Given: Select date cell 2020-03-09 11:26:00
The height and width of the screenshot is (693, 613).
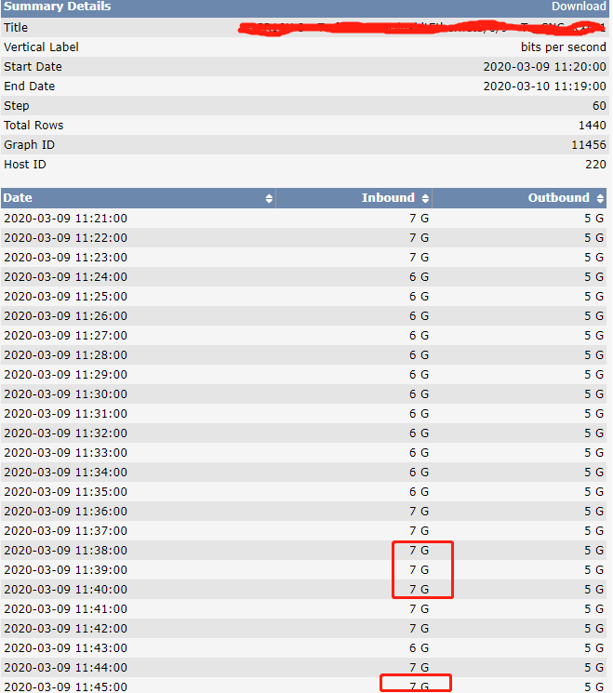Looking at the screenshot, I should coord(65,316).
